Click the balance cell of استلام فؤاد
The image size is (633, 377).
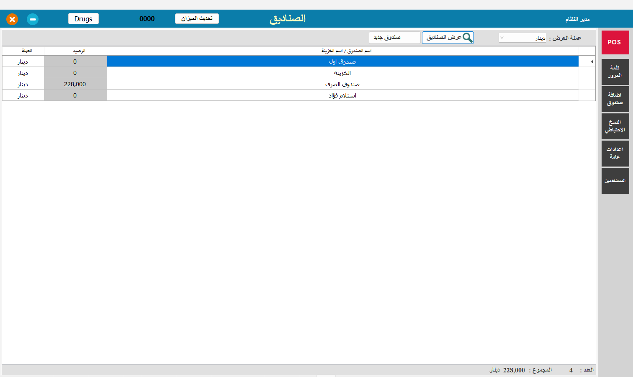(x=75, y=95)
